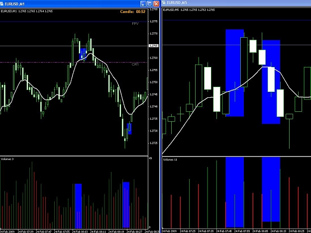Select the second blue rectangle in M1 volume pane

(126, 205)
